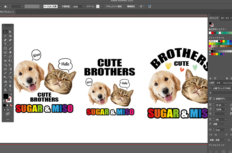Screen dimensions: 232x153
Task: Select the Hand tool
Action: pos(10,85)
